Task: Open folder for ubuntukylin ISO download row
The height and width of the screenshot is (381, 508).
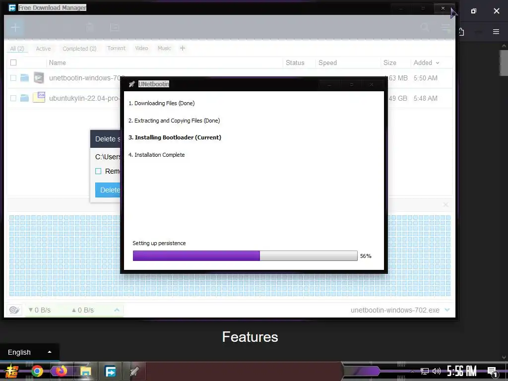Action: point(25,98)
